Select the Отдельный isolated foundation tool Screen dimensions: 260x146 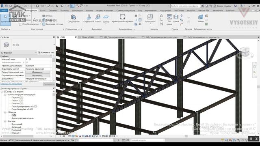[x=89, y=18]
